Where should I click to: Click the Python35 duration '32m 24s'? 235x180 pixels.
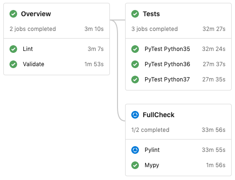pos(214,49)
